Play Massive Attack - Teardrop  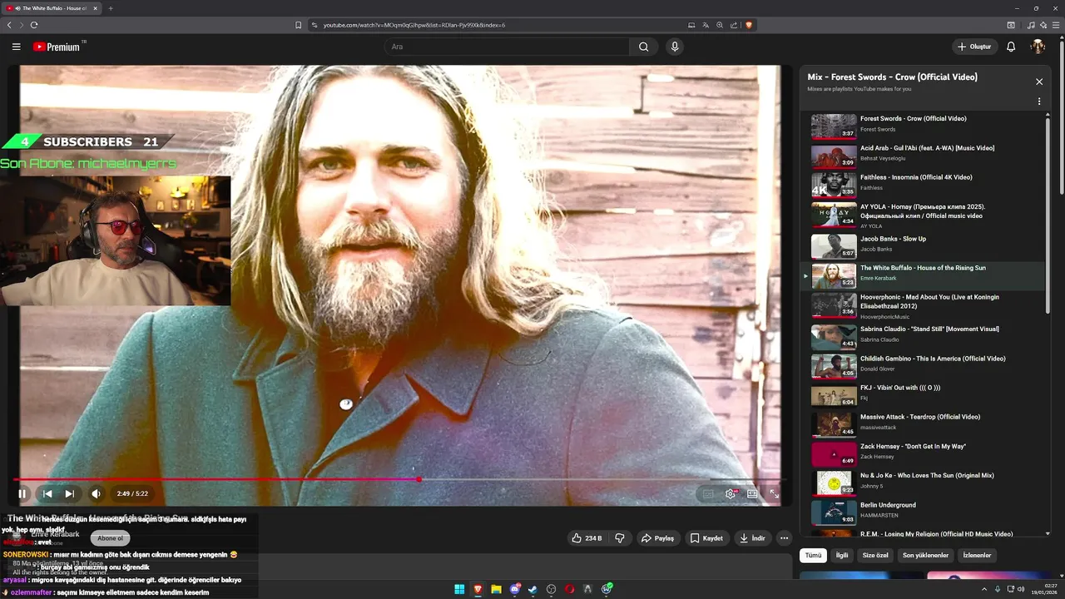point(924,424)
